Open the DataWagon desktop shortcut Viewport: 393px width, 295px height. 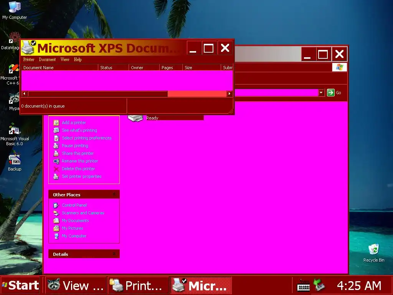pos(10,41)
